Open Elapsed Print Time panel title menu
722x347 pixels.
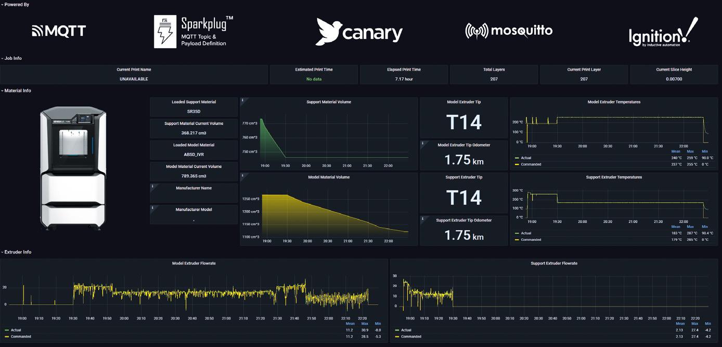[404, 70]
